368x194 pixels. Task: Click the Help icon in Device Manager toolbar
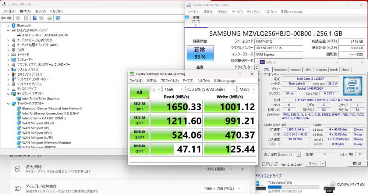coord(34,18)
